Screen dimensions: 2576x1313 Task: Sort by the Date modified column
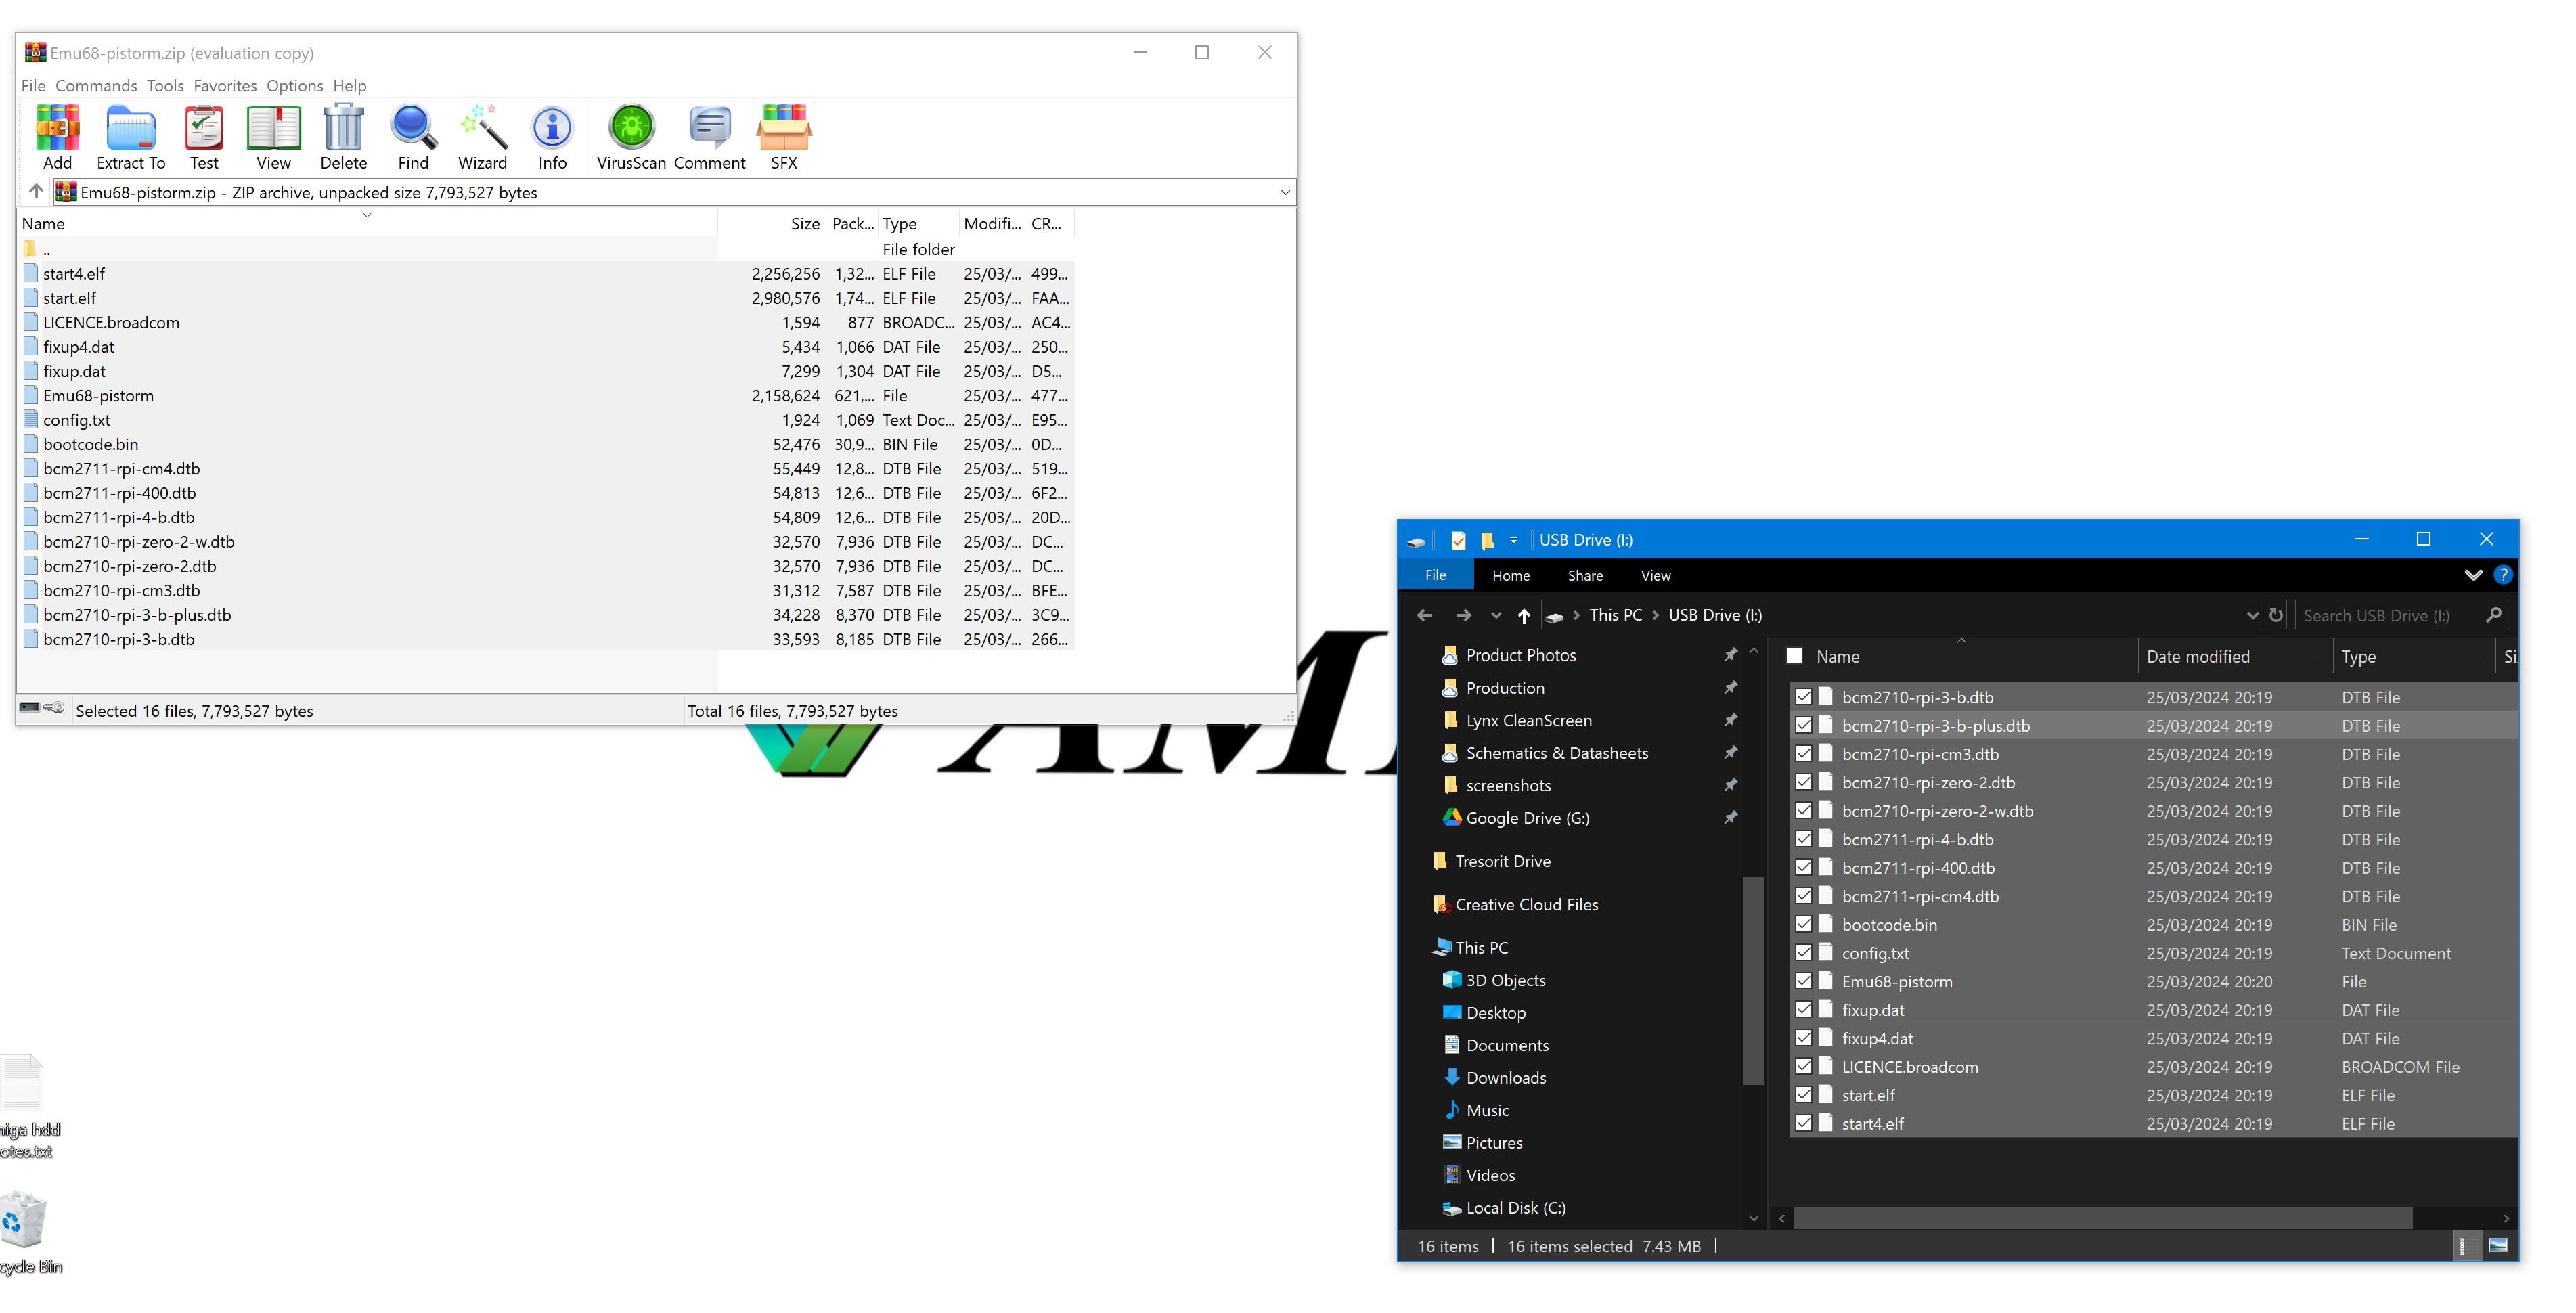click(x=2198, y=656)
